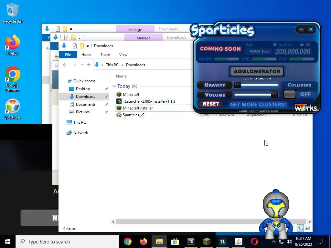The image size is (331, 248).
Task: Select the MinecraftInstaller file
Action: (138, 108)
